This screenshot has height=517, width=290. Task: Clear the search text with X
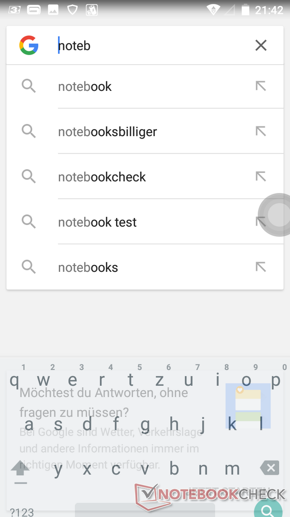[261, 45]
